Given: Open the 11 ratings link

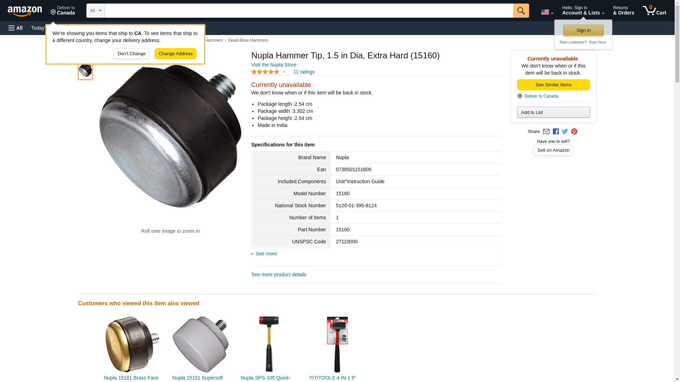Looking at the screenshot, I should (x=304, y=72).
